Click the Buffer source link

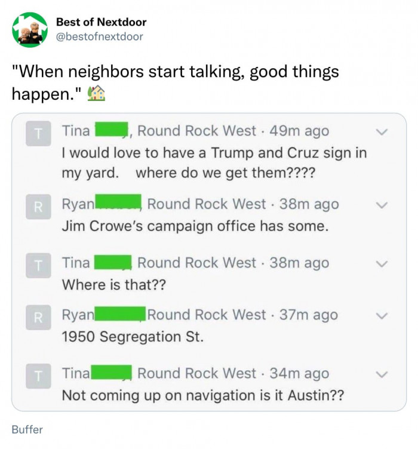tap(27, 429)
